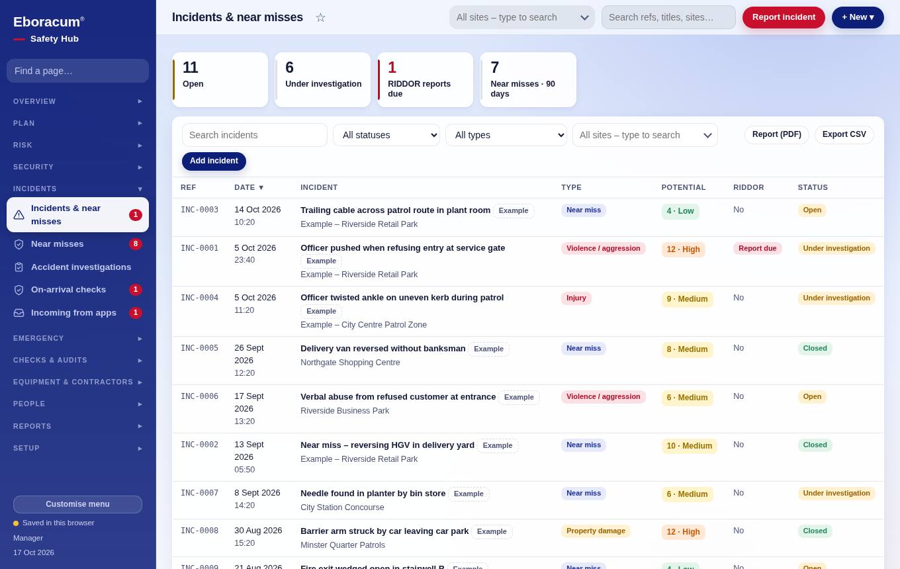Export the incidents as CSV
The width and height of the screenshot is (900, 569).
844,135
